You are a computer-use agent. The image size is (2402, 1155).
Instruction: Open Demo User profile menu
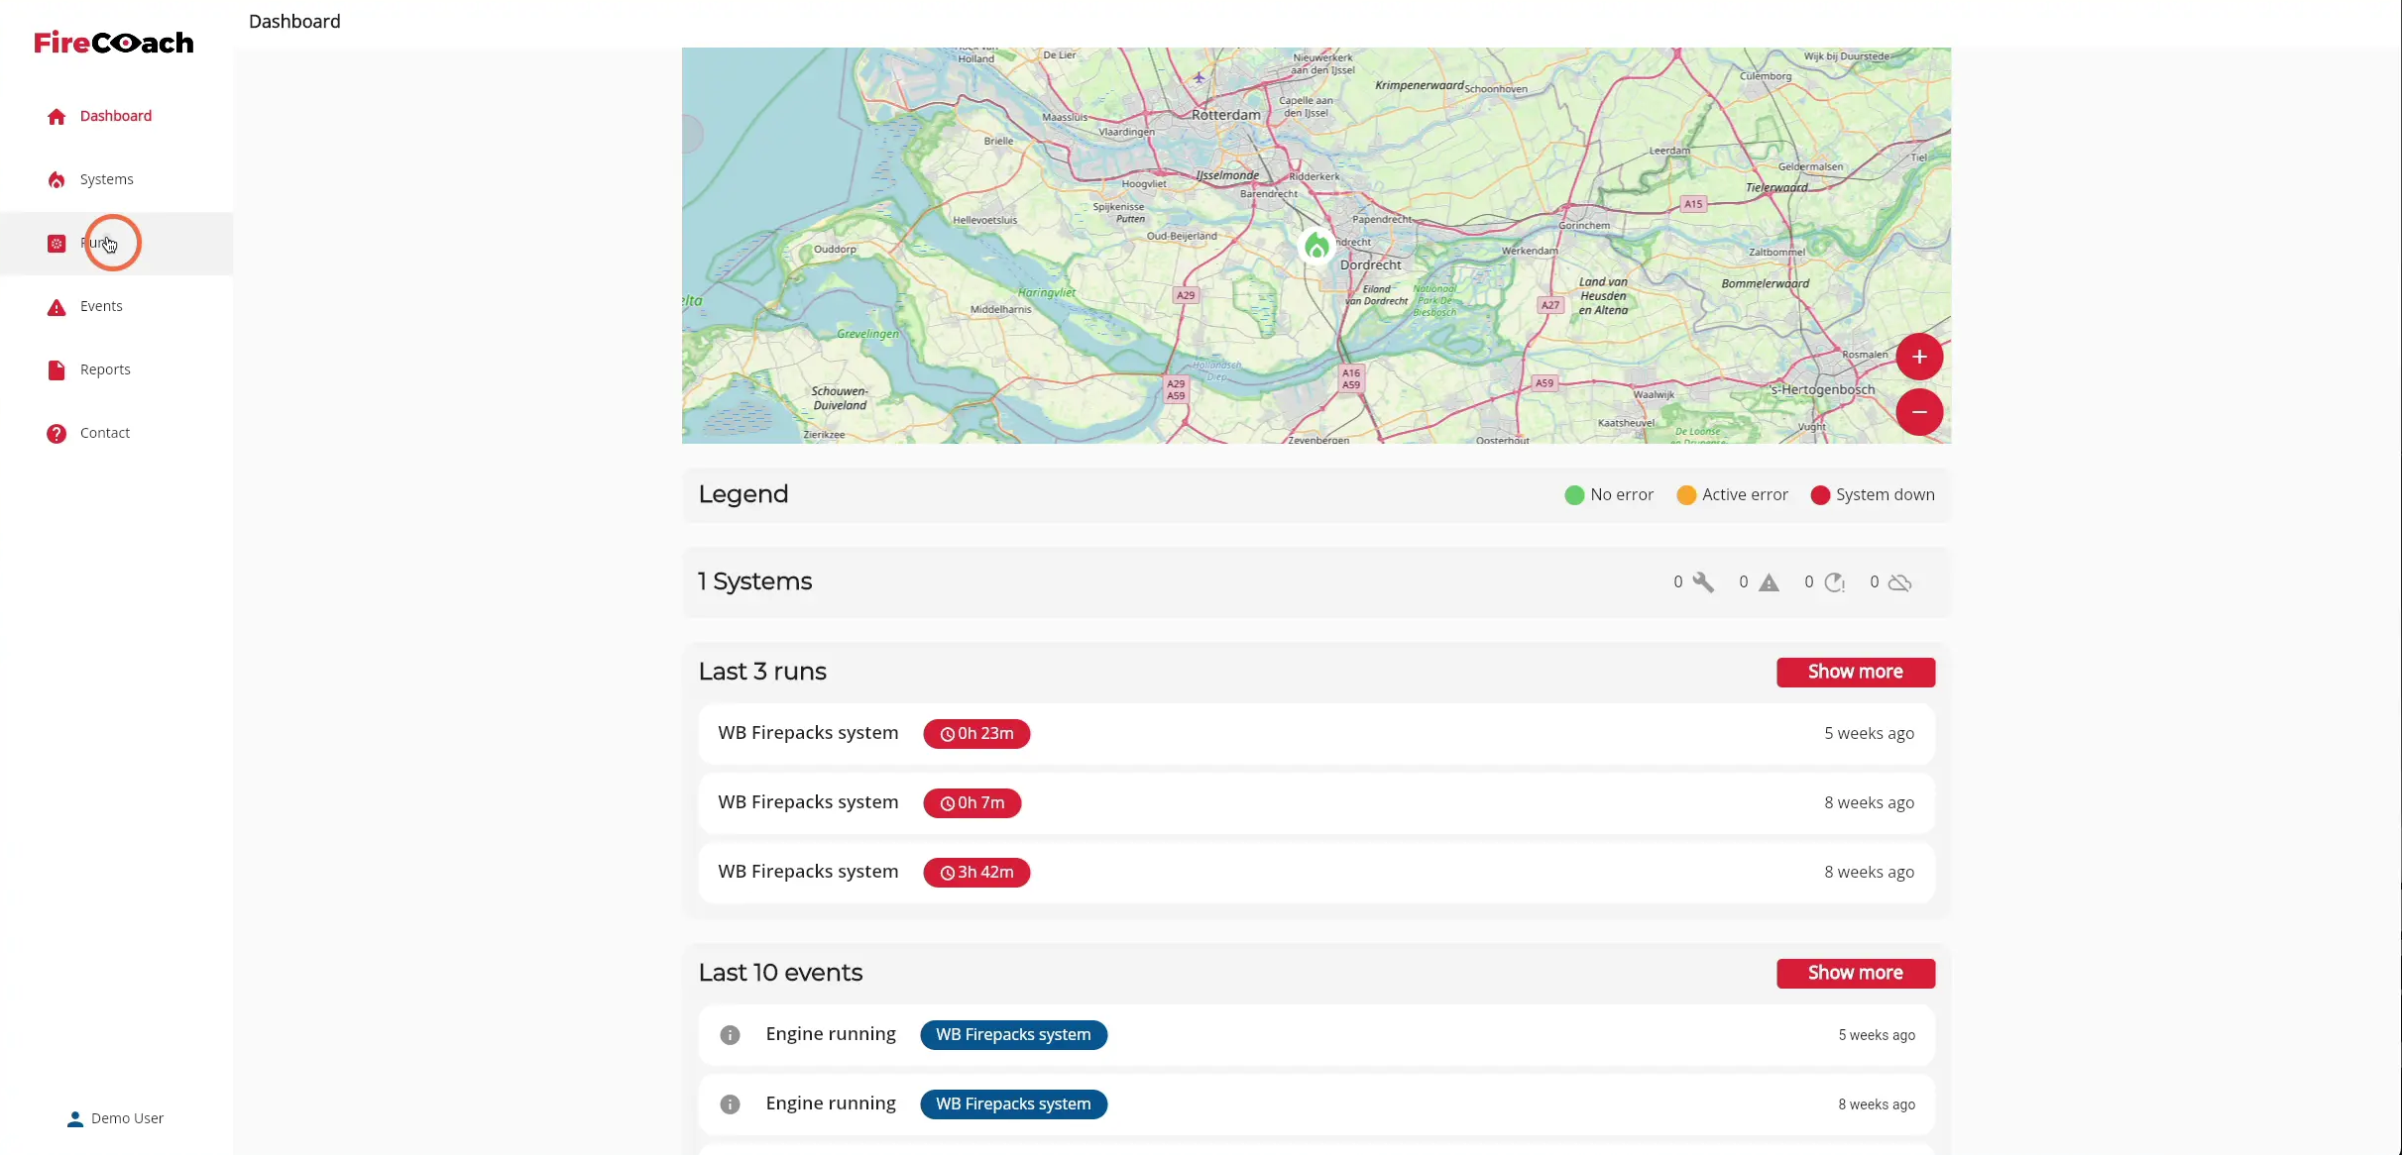coord(115,1118)
